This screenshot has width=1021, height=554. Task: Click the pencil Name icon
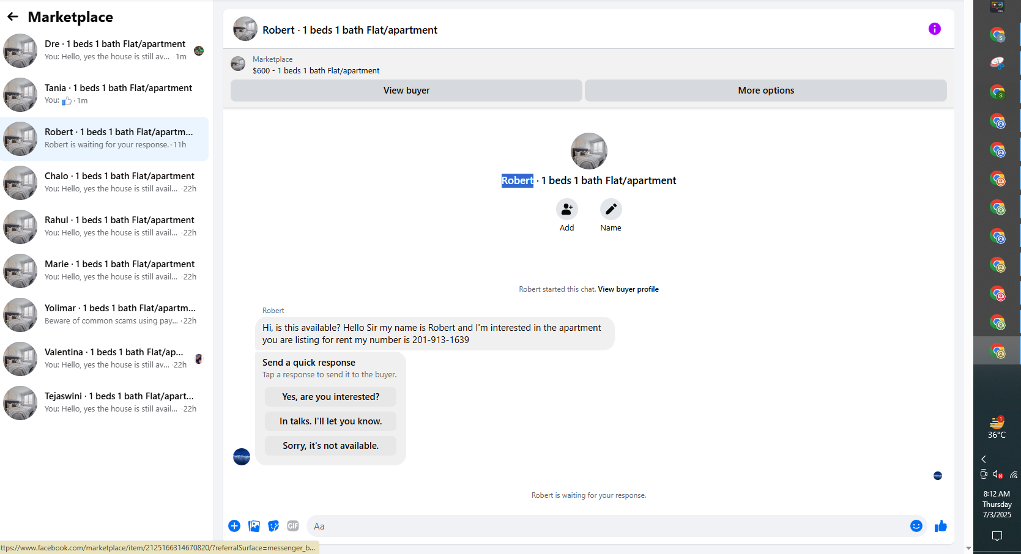point(611,209)
